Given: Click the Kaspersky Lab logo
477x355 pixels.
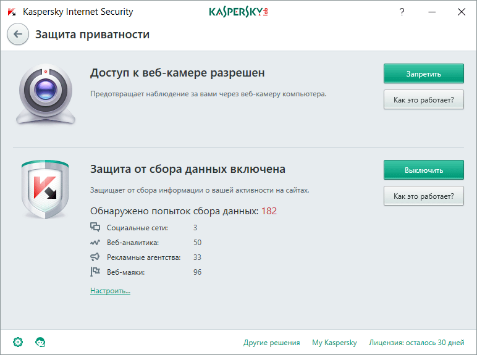Looking at the screenshot, I should point(238,12).
